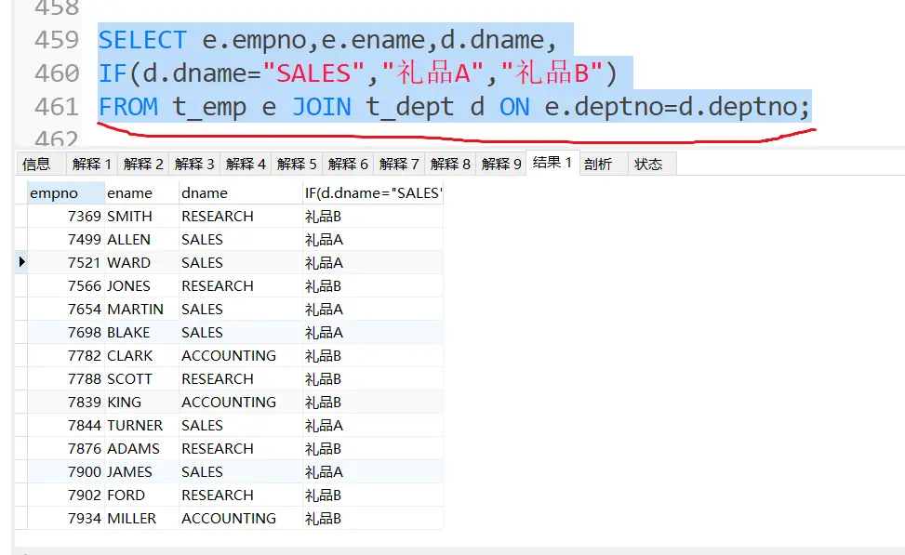Click the ACCOUNTING cell in CLARK's row
The width and height of the screenshot is (905, 555).
(229, 356)
